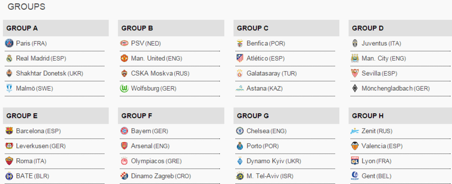Click the Juventus crest icon
The width and height of the screenshot is (452, 184).
click(355, 43)
